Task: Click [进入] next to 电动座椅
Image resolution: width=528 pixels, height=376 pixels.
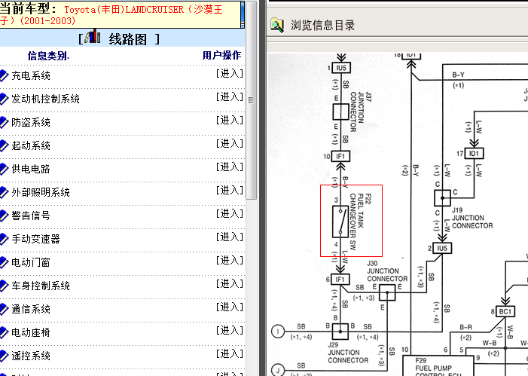Action: click(x=229, y=331)
